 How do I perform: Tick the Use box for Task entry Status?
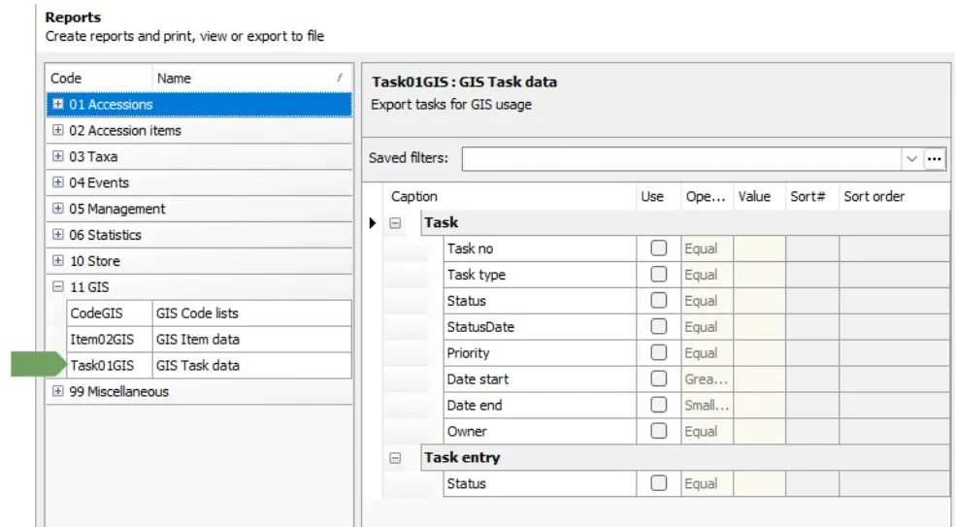pos(658,483)
